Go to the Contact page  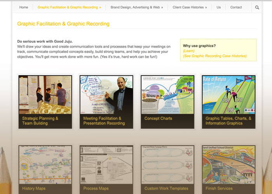tap(236, 7)
